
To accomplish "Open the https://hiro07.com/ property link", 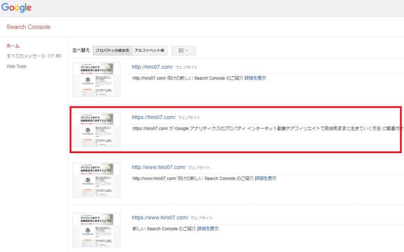I will pos(153,117).
